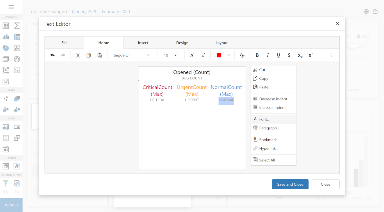Expand the font color dropdown arrow
The height and width of the screenshot is (212, 384).
coord(229,55)
